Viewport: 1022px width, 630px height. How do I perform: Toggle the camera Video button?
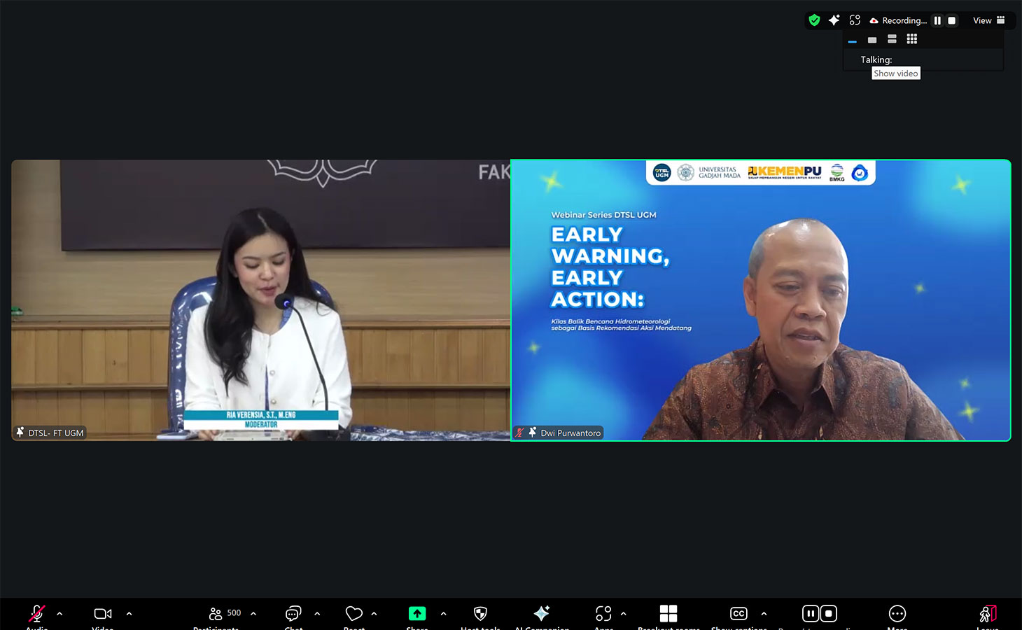(x=103, y=614)
